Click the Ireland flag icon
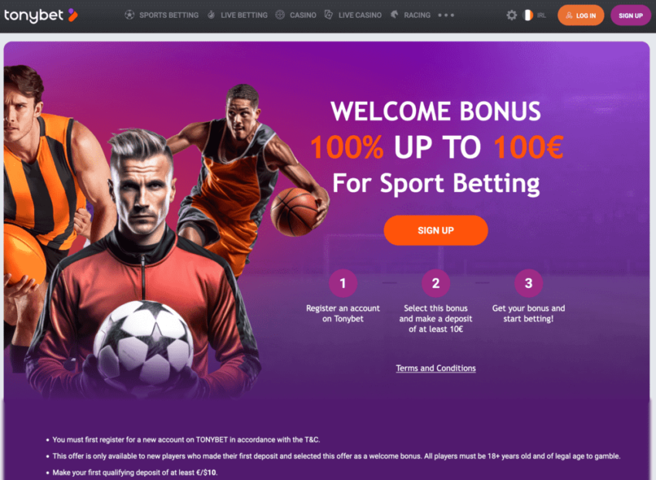The height and width of the screenshot is (480, 656). 529,15
